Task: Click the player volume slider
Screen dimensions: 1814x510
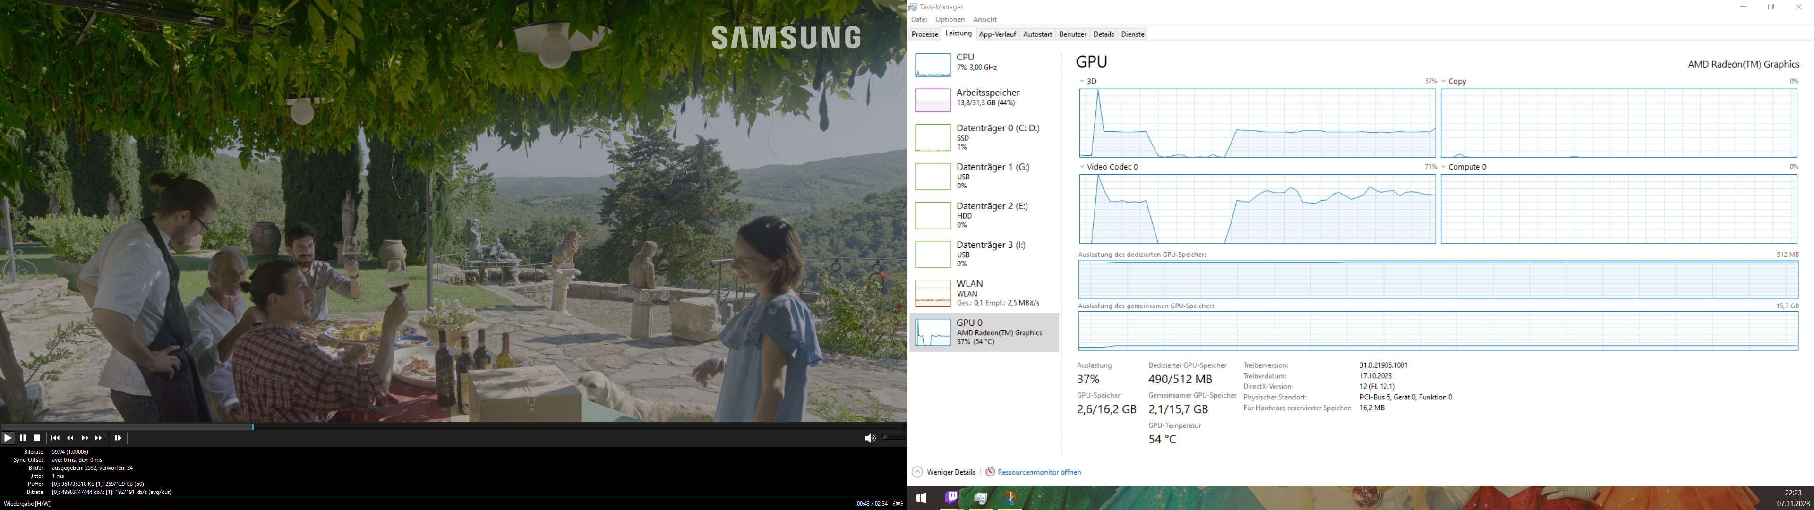Action: [894, 437]
